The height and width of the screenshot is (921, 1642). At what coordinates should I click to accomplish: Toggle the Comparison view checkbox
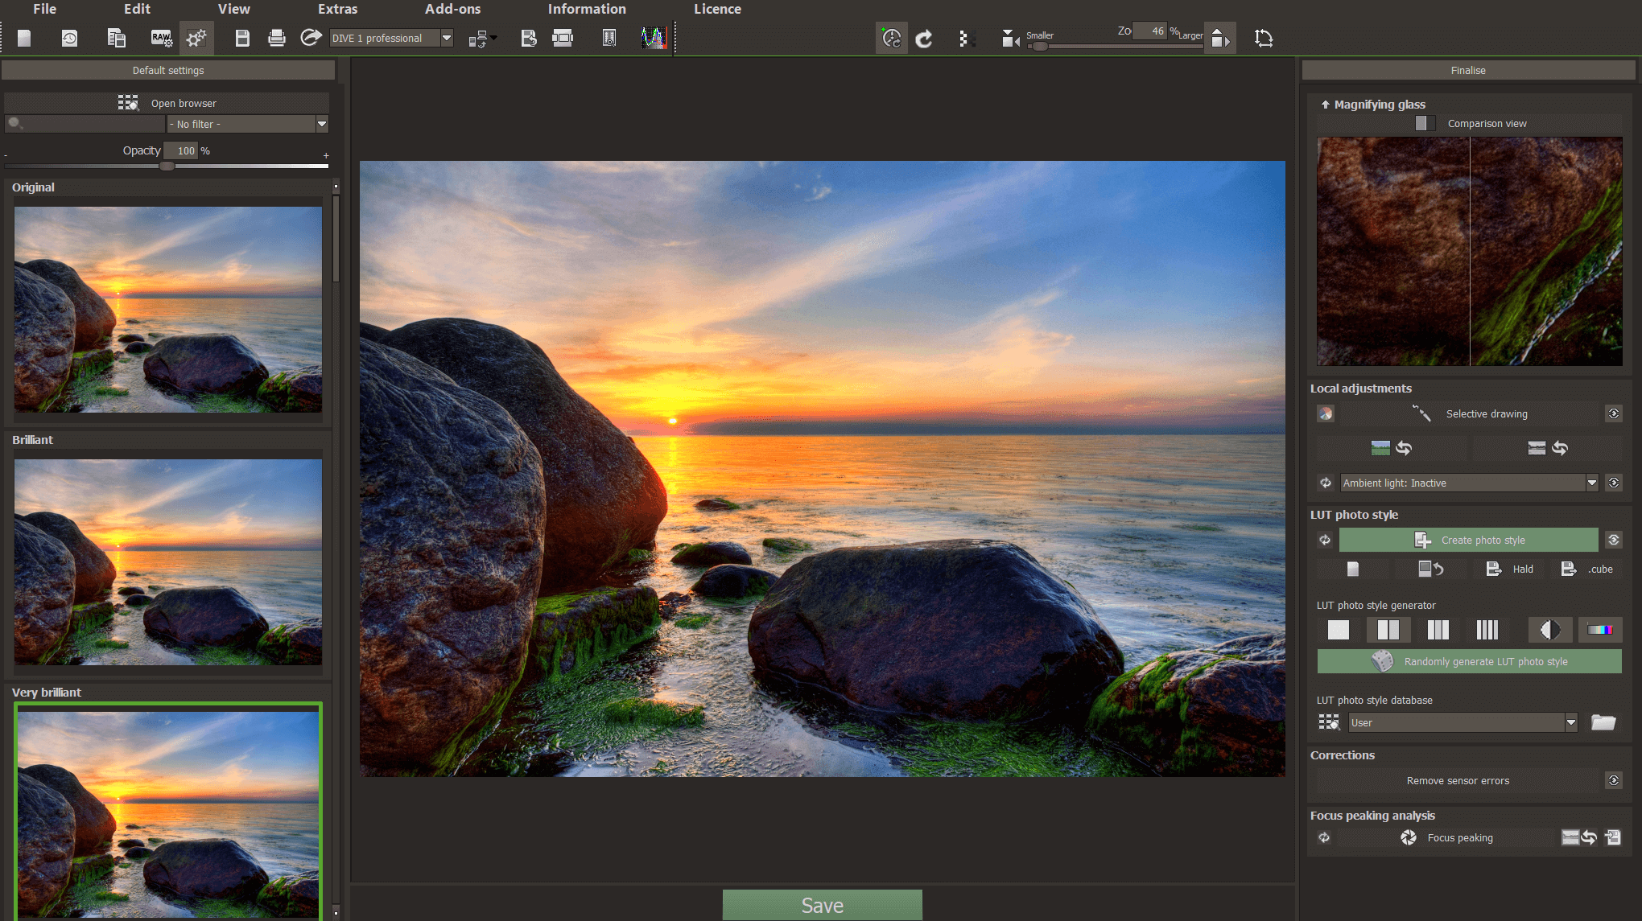pyautogui.click(x=1426, y=123)
